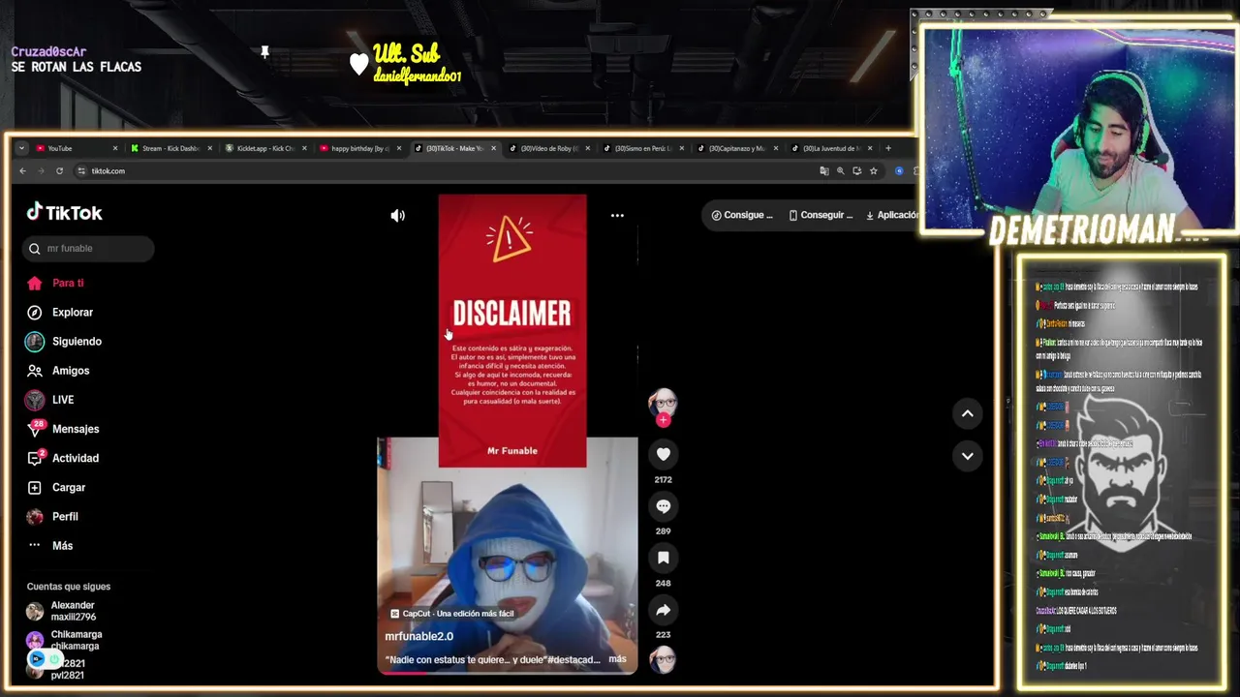1240x697 pixels.
Task: Click the Mensajes paper plane icon
Action: click(x=35, y=430)
